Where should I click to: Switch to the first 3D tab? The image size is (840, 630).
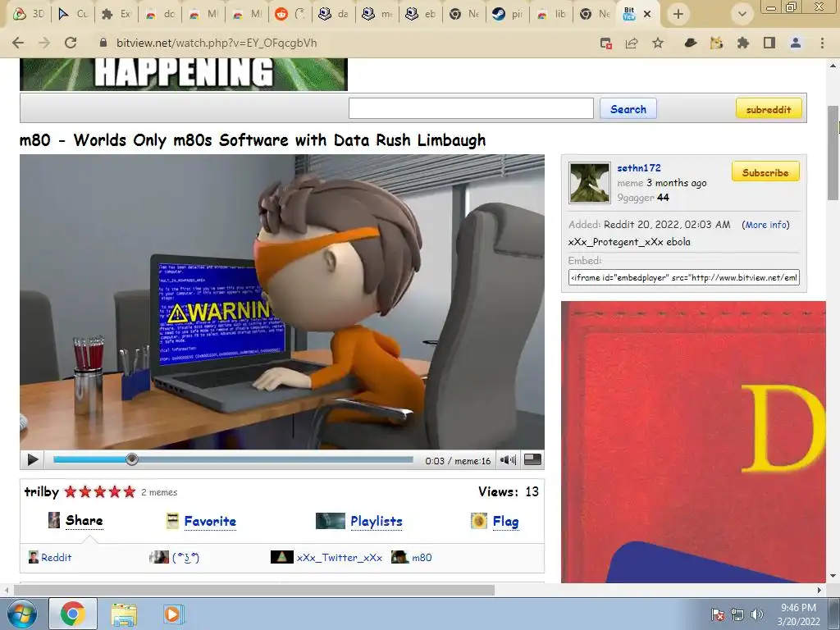click(x=29, y=14)
